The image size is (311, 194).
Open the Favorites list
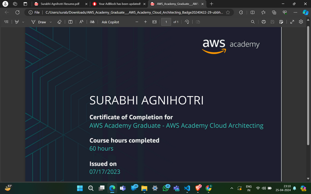[x=263, y=13]
